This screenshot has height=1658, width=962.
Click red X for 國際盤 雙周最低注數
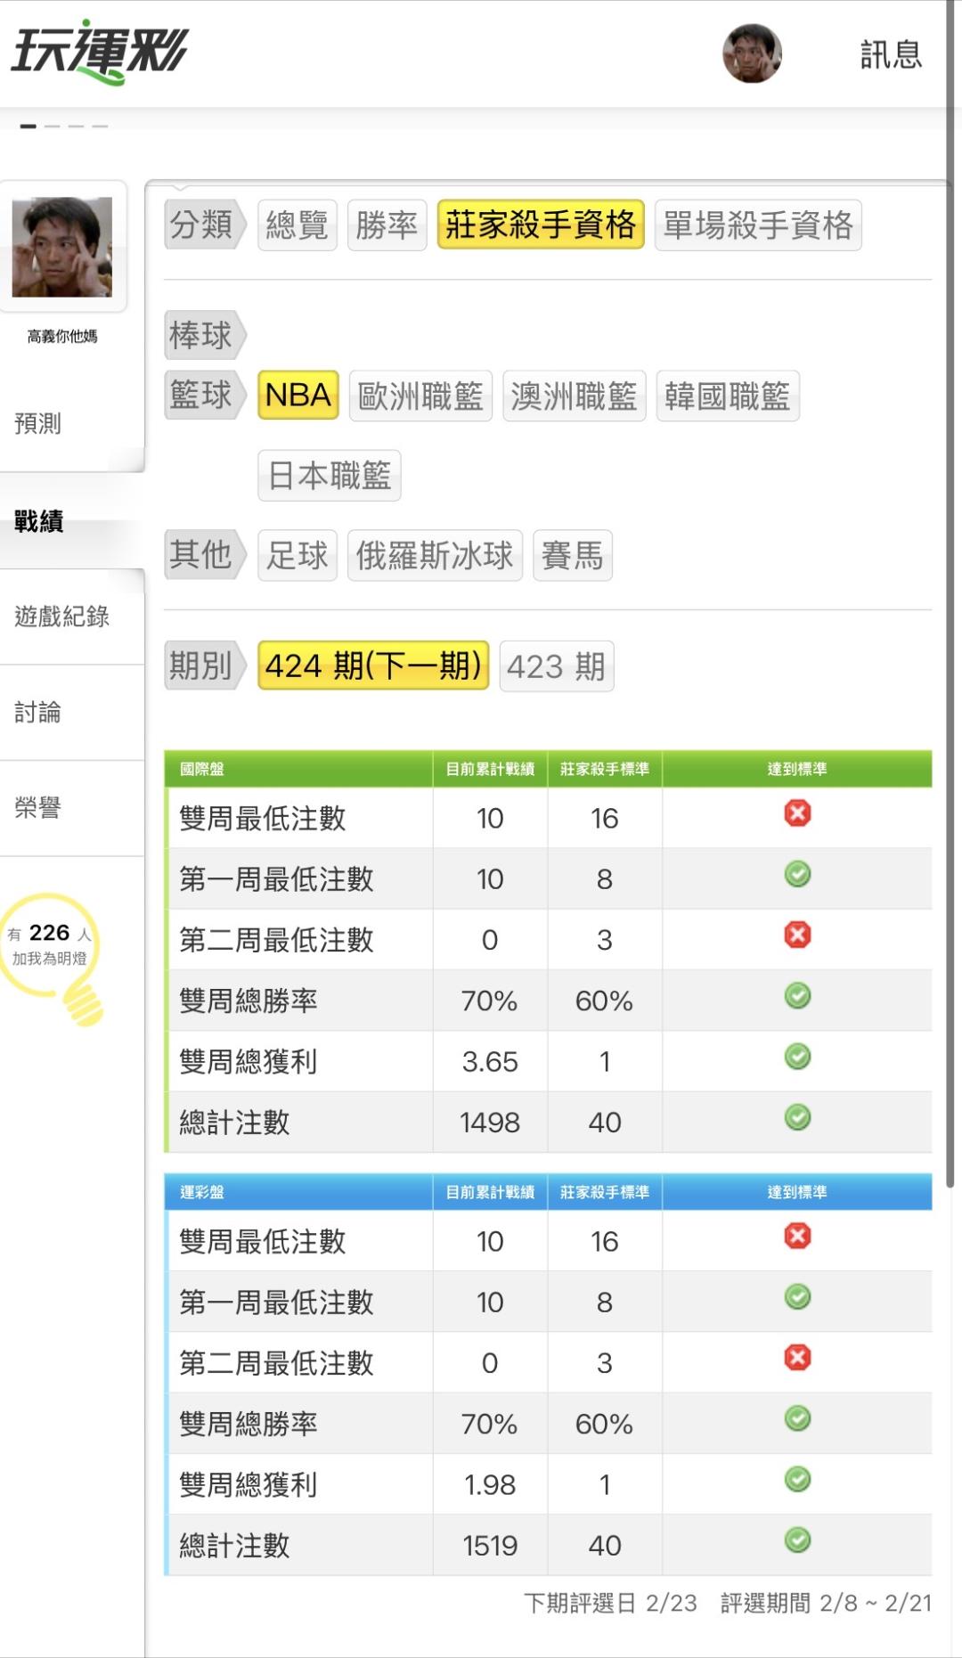tap(797, 813)
